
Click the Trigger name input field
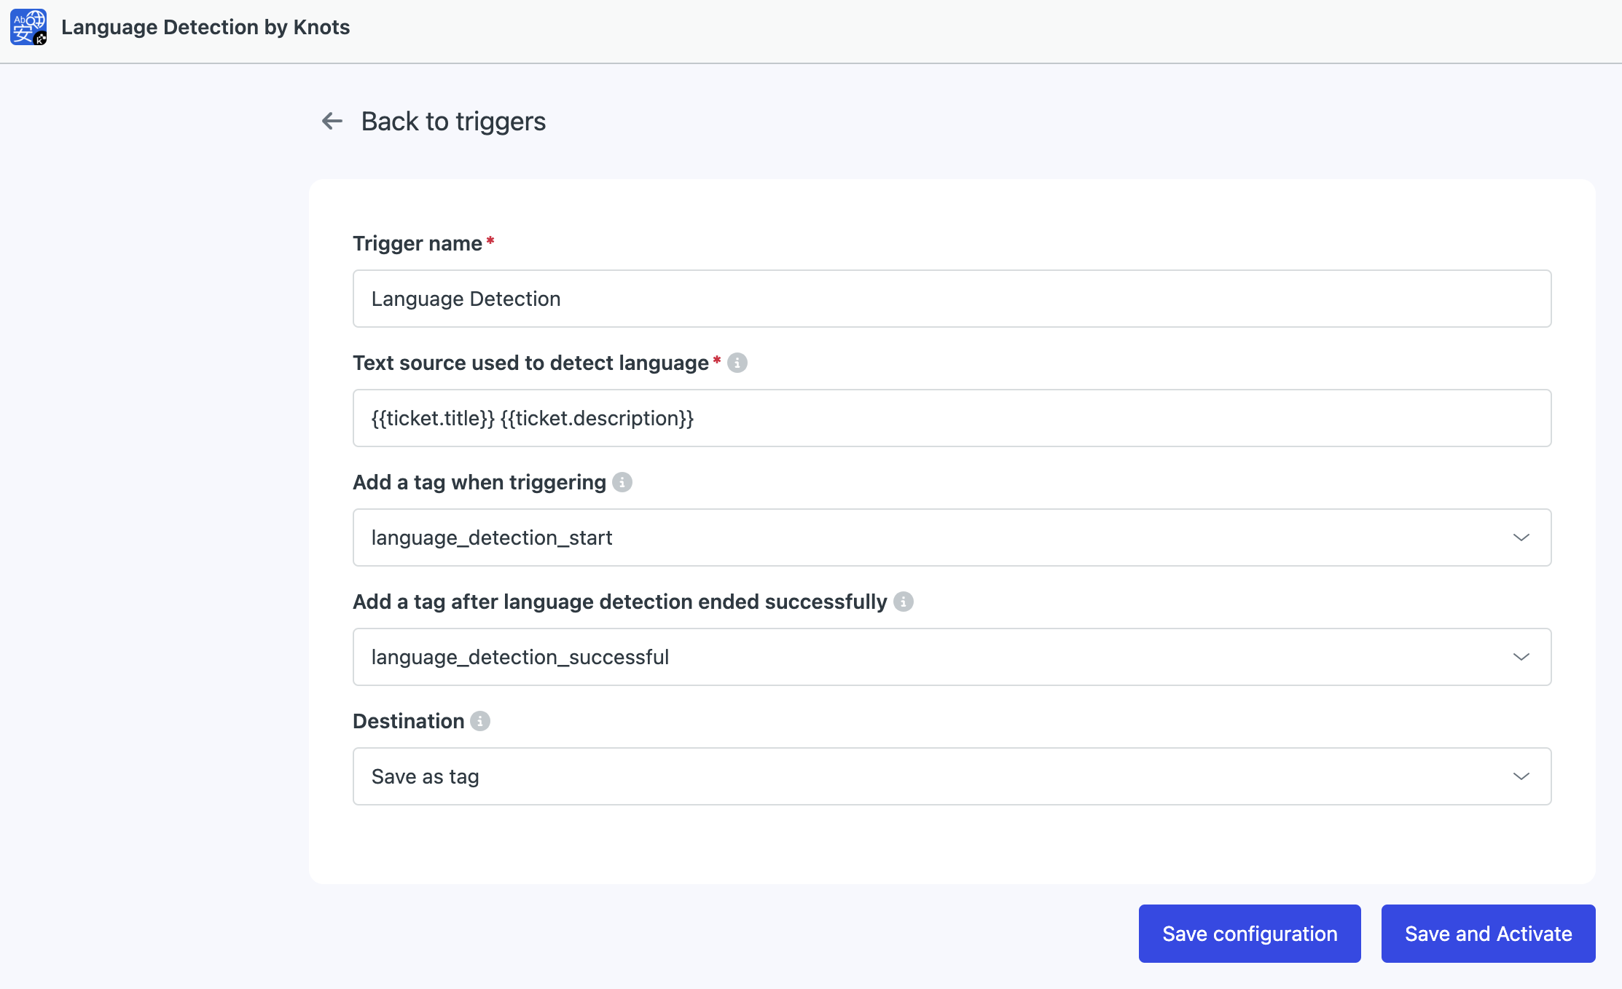952,299
